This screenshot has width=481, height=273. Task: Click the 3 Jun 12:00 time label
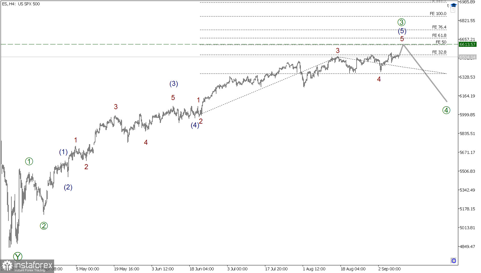[x=163, y=269]
